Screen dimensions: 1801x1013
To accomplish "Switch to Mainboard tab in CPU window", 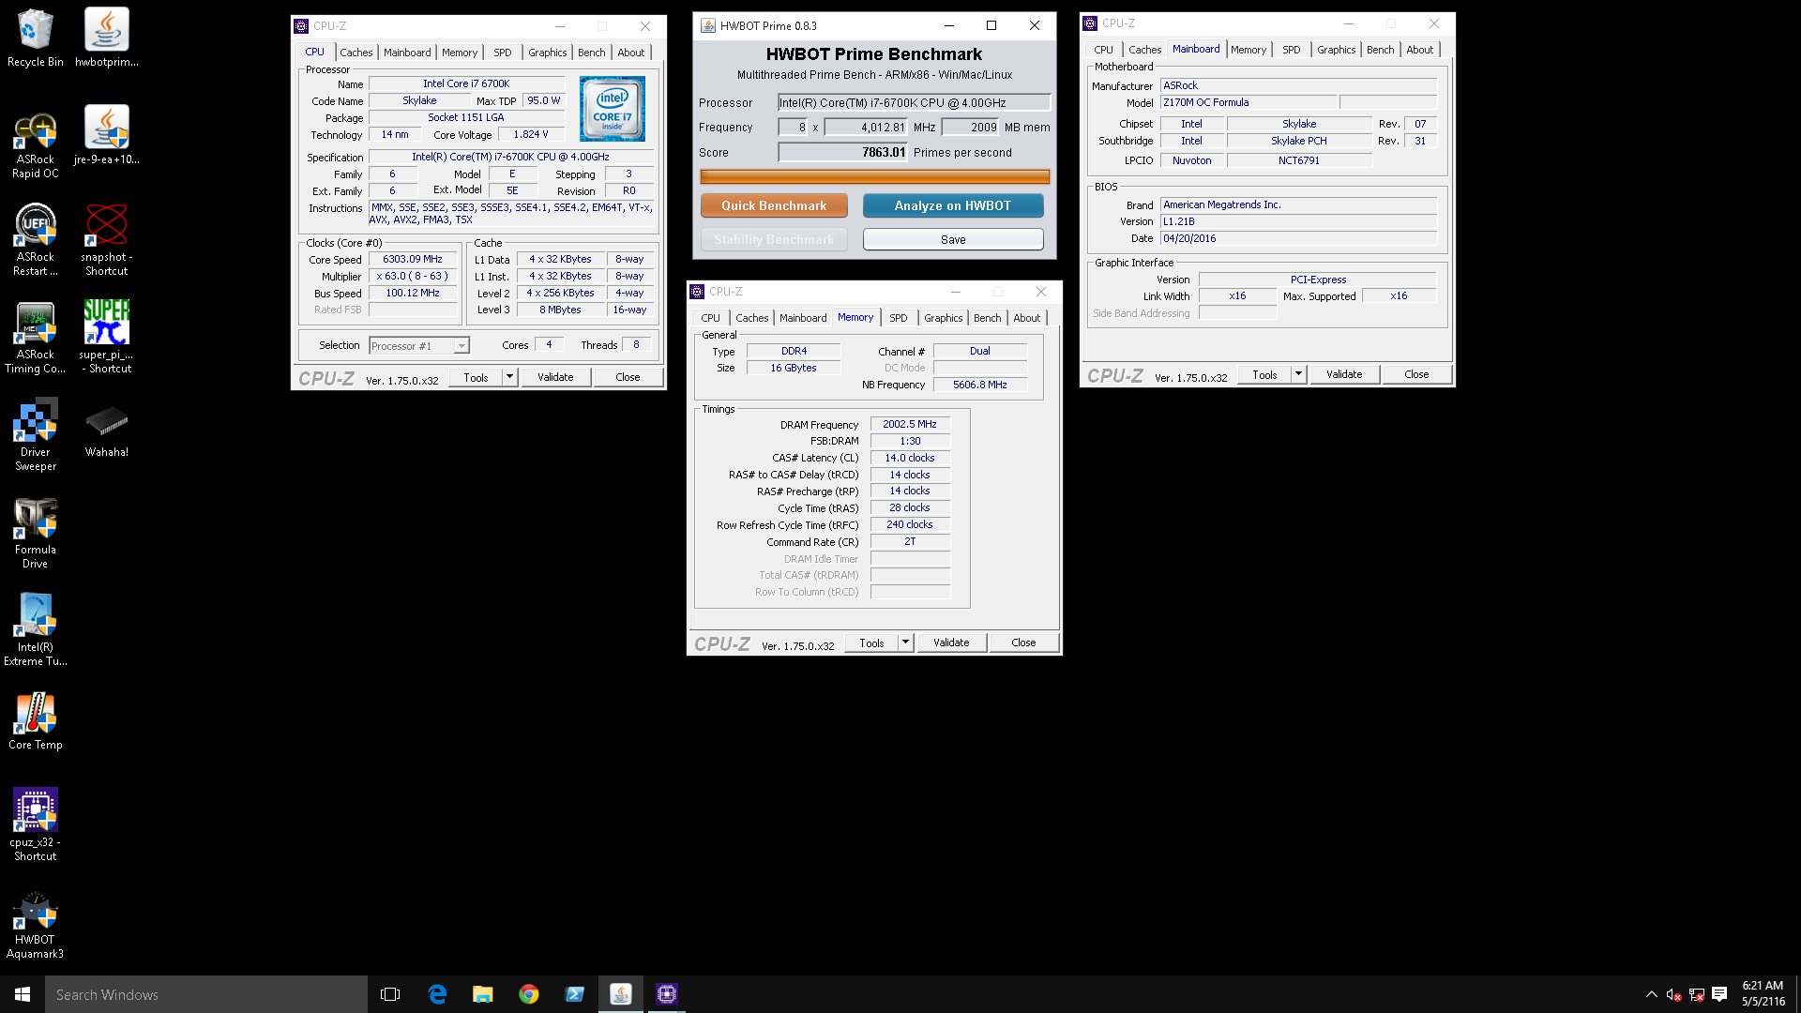I will [x=407, y=53].
